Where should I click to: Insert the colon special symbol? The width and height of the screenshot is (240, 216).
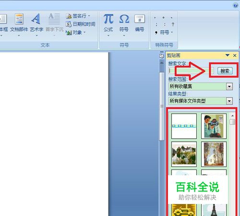click(165, 24)
